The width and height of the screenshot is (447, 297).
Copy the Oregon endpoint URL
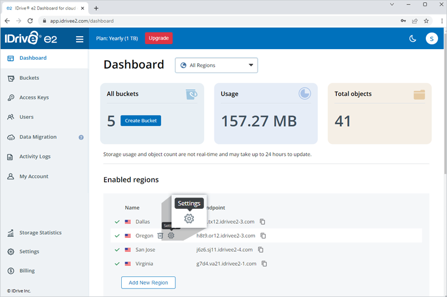point(263,236)
